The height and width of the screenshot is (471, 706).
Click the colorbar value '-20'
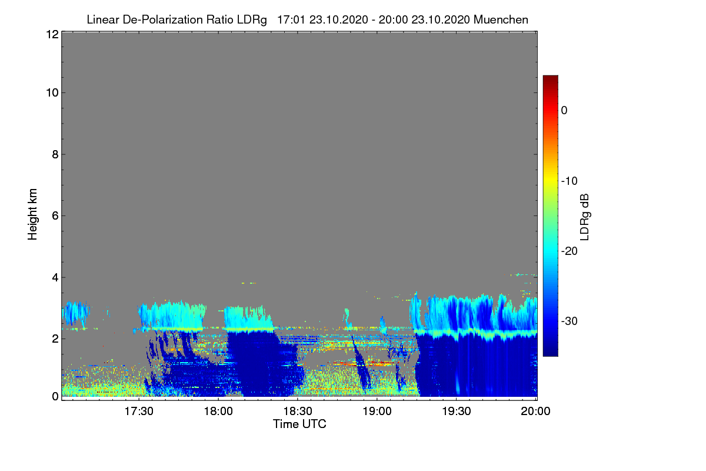point(571,251)
